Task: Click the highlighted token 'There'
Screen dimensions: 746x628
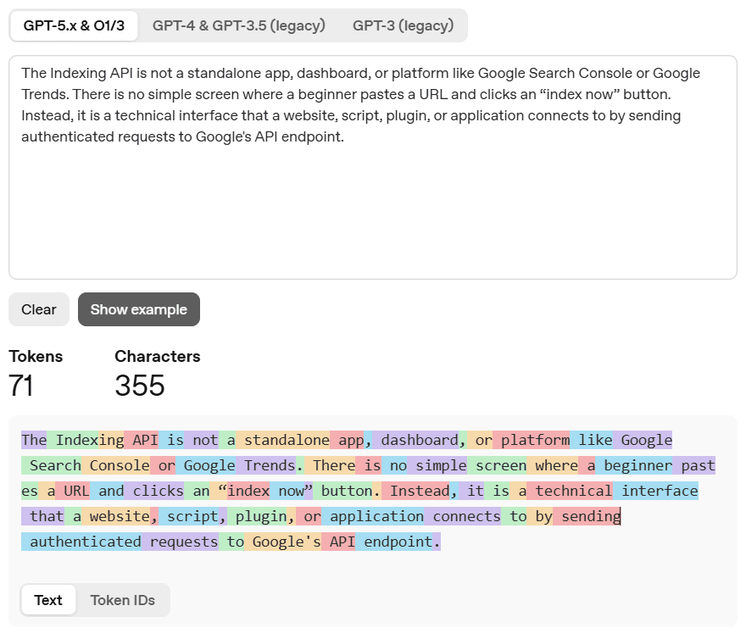Action: click(x=330, y=465)
